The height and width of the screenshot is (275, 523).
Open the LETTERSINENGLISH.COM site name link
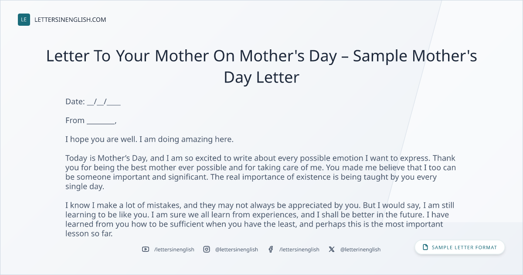(x=70, y=20)
